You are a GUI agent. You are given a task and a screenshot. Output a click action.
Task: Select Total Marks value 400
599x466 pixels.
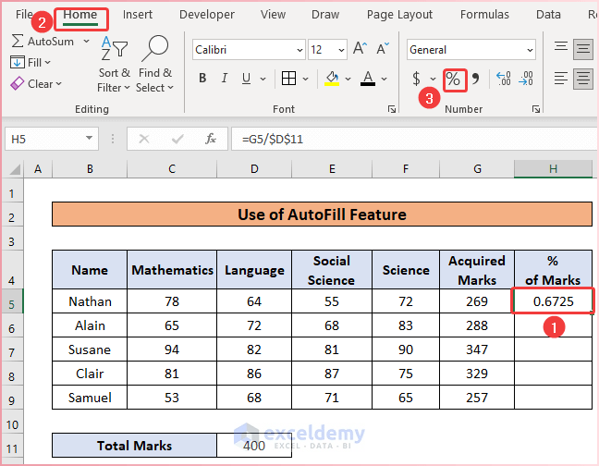pyautogui.click(x=254, y=446)
